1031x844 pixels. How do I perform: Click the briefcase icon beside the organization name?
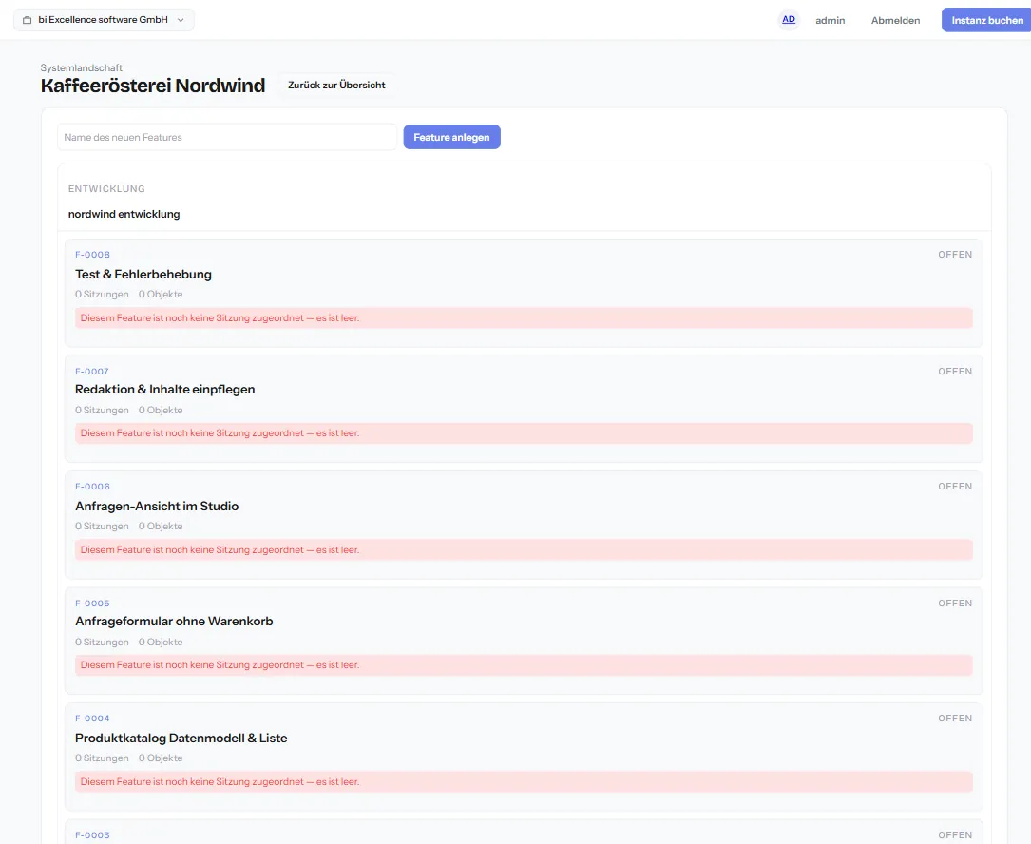(27, 20)
